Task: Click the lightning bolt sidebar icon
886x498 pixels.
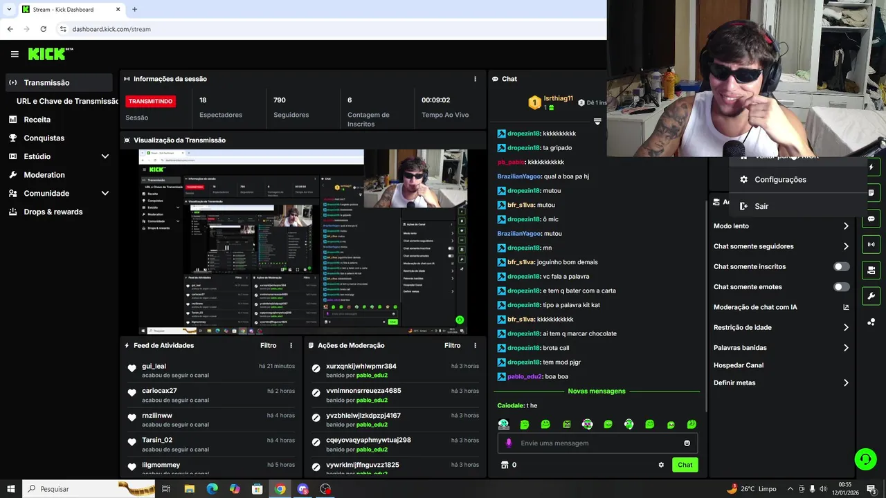Action: [871, 167]
